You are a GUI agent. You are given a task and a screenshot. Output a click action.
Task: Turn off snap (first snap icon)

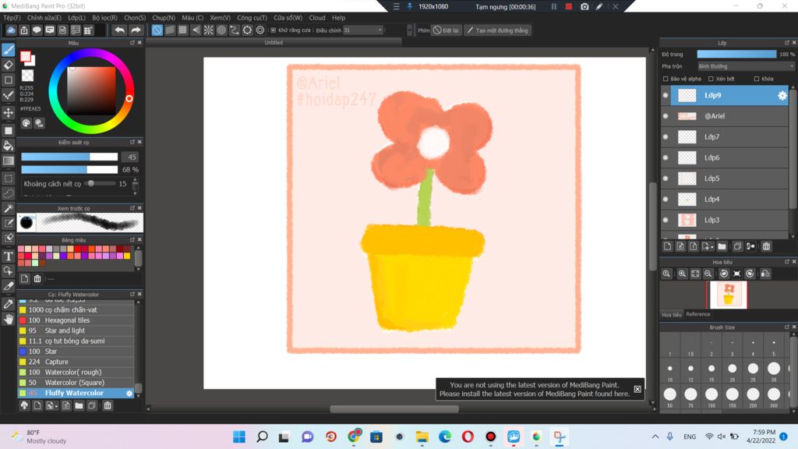(157, 30)
